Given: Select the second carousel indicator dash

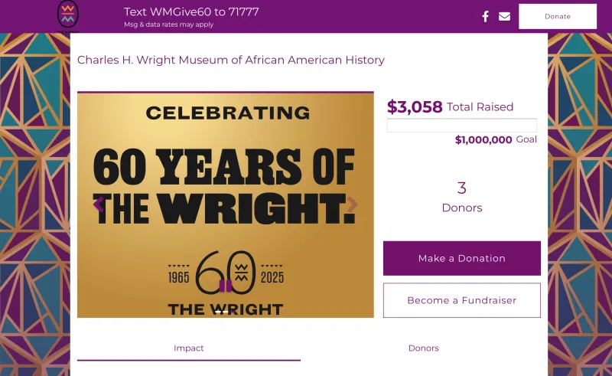Looking at the screenshot, I should pyautogui.click(x=225, y=312).
